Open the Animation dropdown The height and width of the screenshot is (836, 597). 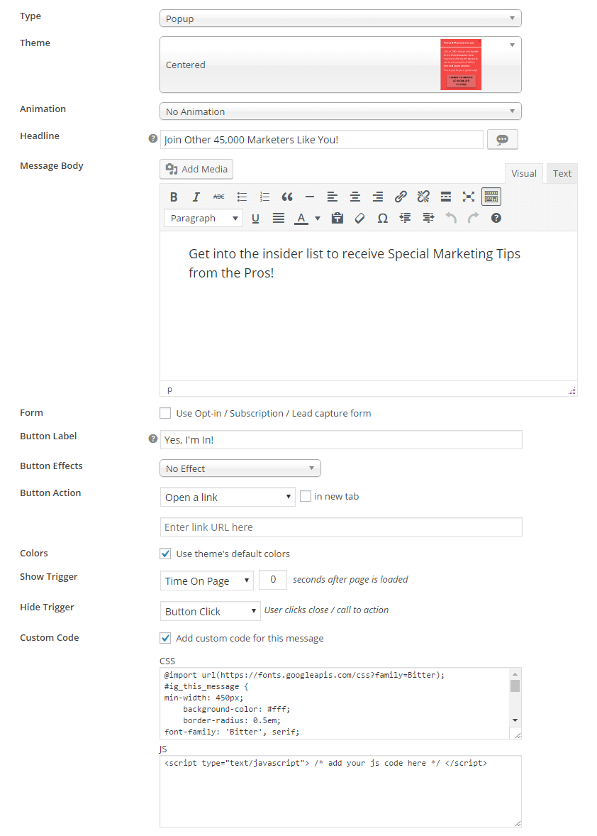(x=340, y=111)
